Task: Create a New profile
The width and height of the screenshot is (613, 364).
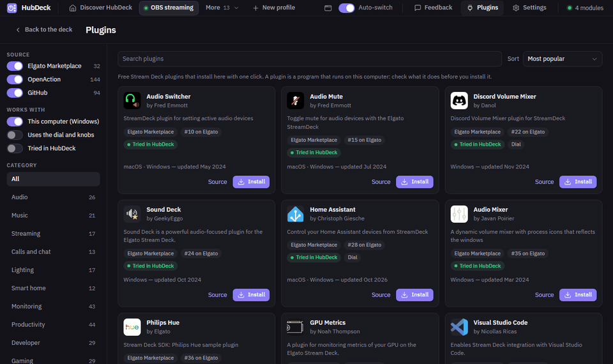Action: (x=274, y=8)
